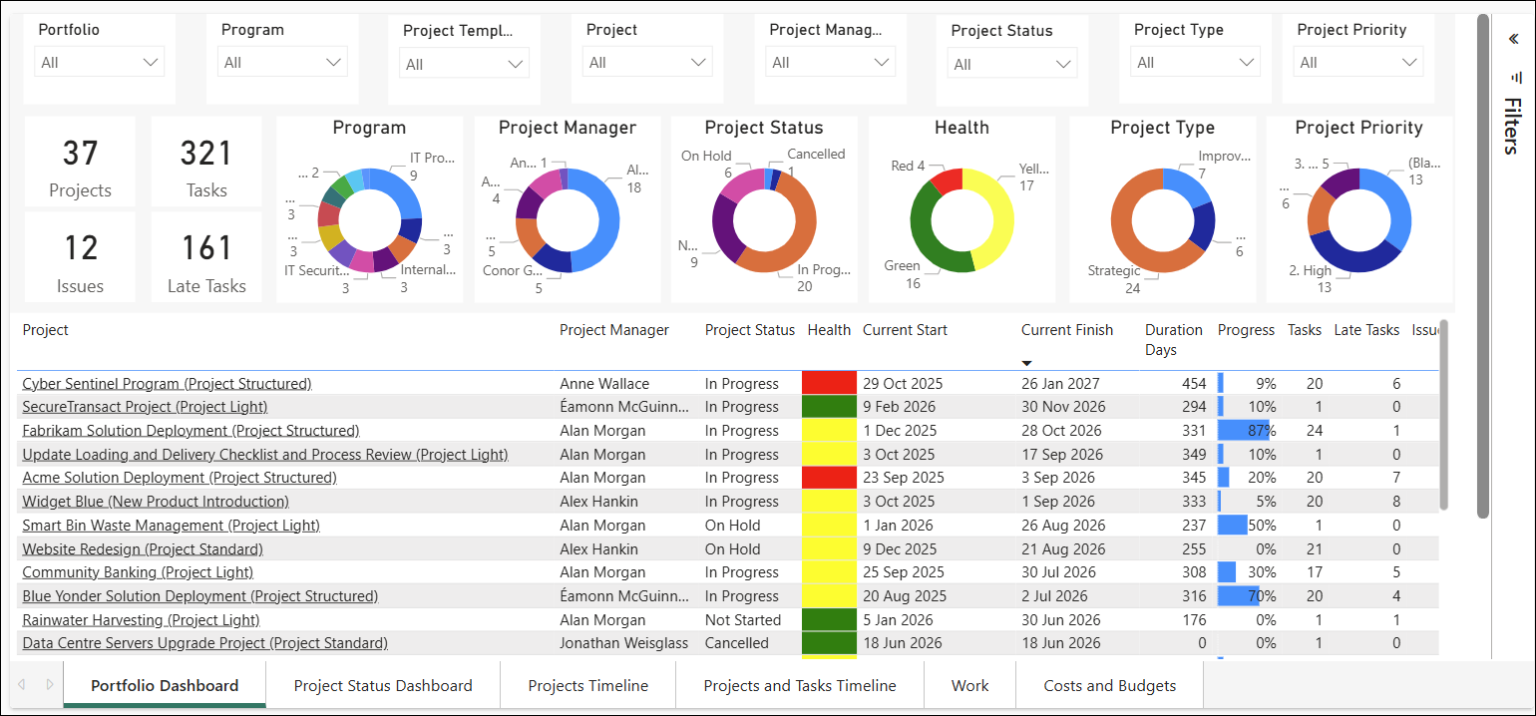The image size is (1536, 716).
Task: Open the Project Type slicer dropdown
Action: tap(1195, 63)
